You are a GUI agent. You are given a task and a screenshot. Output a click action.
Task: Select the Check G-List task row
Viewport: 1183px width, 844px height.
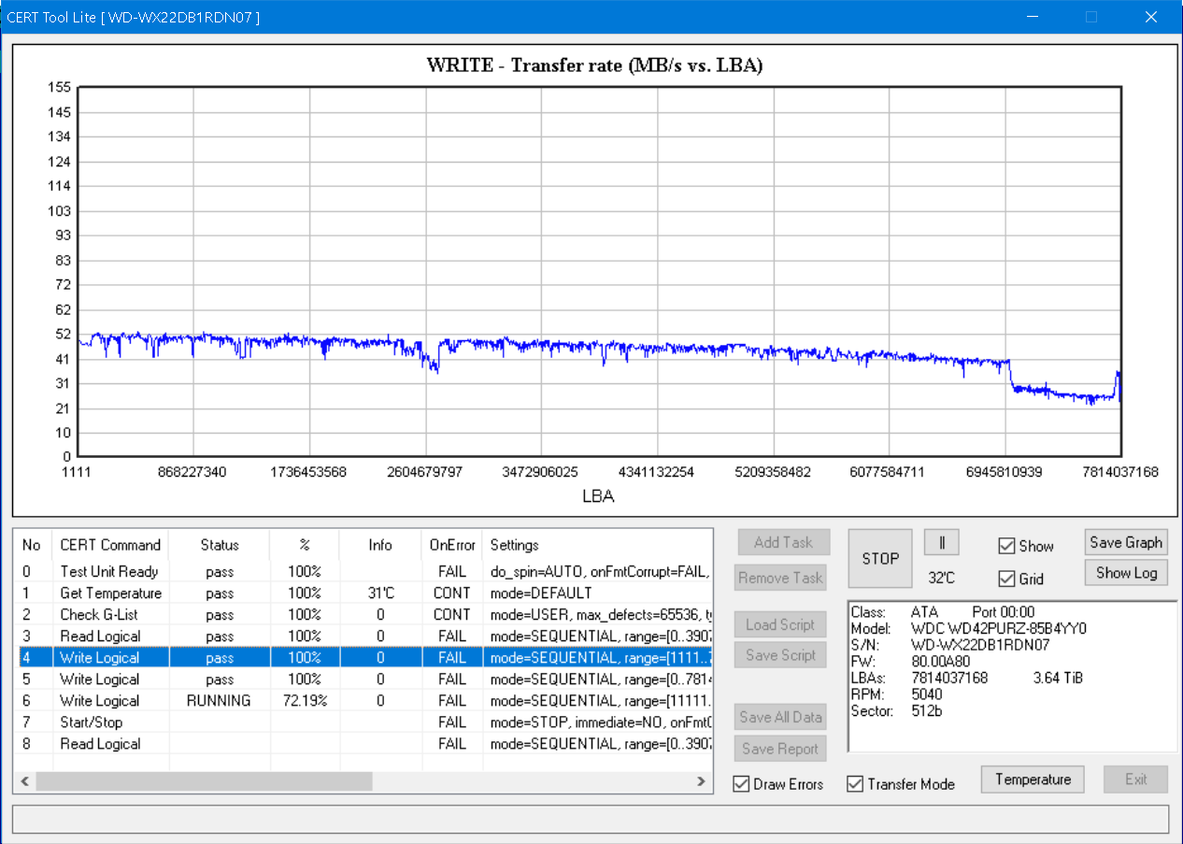pos(364,615)
